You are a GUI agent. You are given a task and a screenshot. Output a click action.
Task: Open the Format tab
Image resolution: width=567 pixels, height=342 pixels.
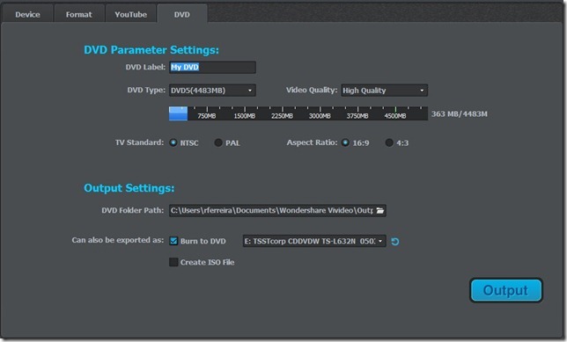coord(79,14)
